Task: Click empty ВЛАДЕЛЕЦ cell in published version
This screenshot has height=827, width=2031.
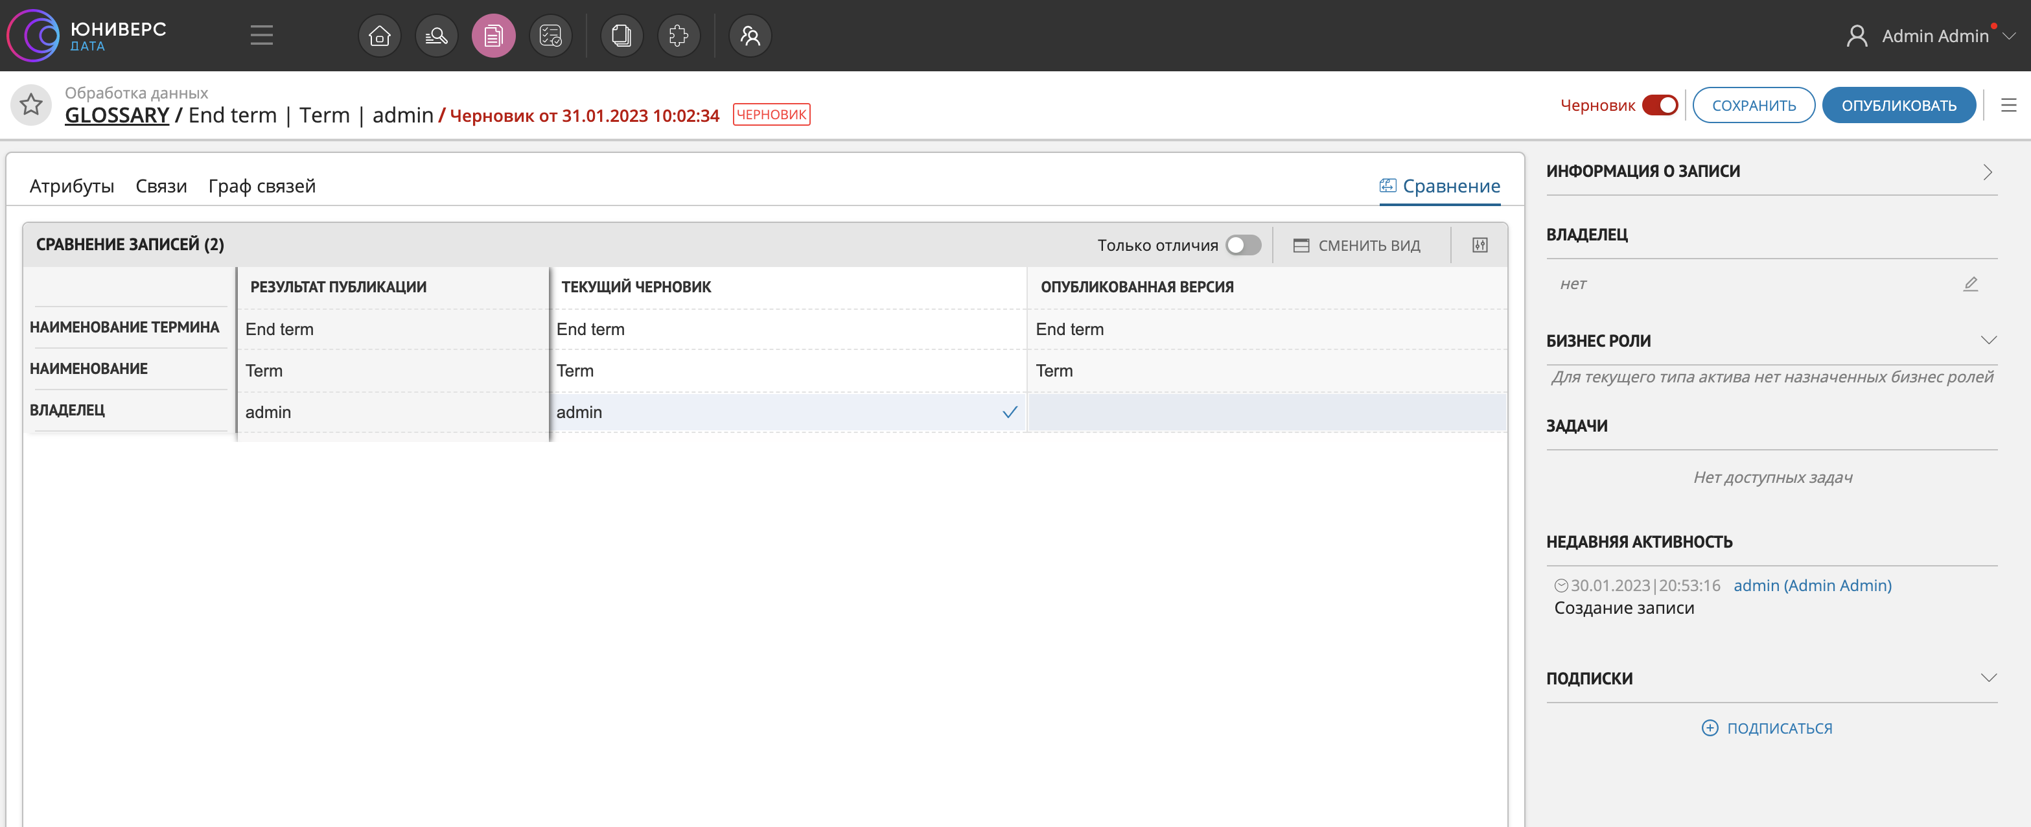Action: click(1266, 412)
